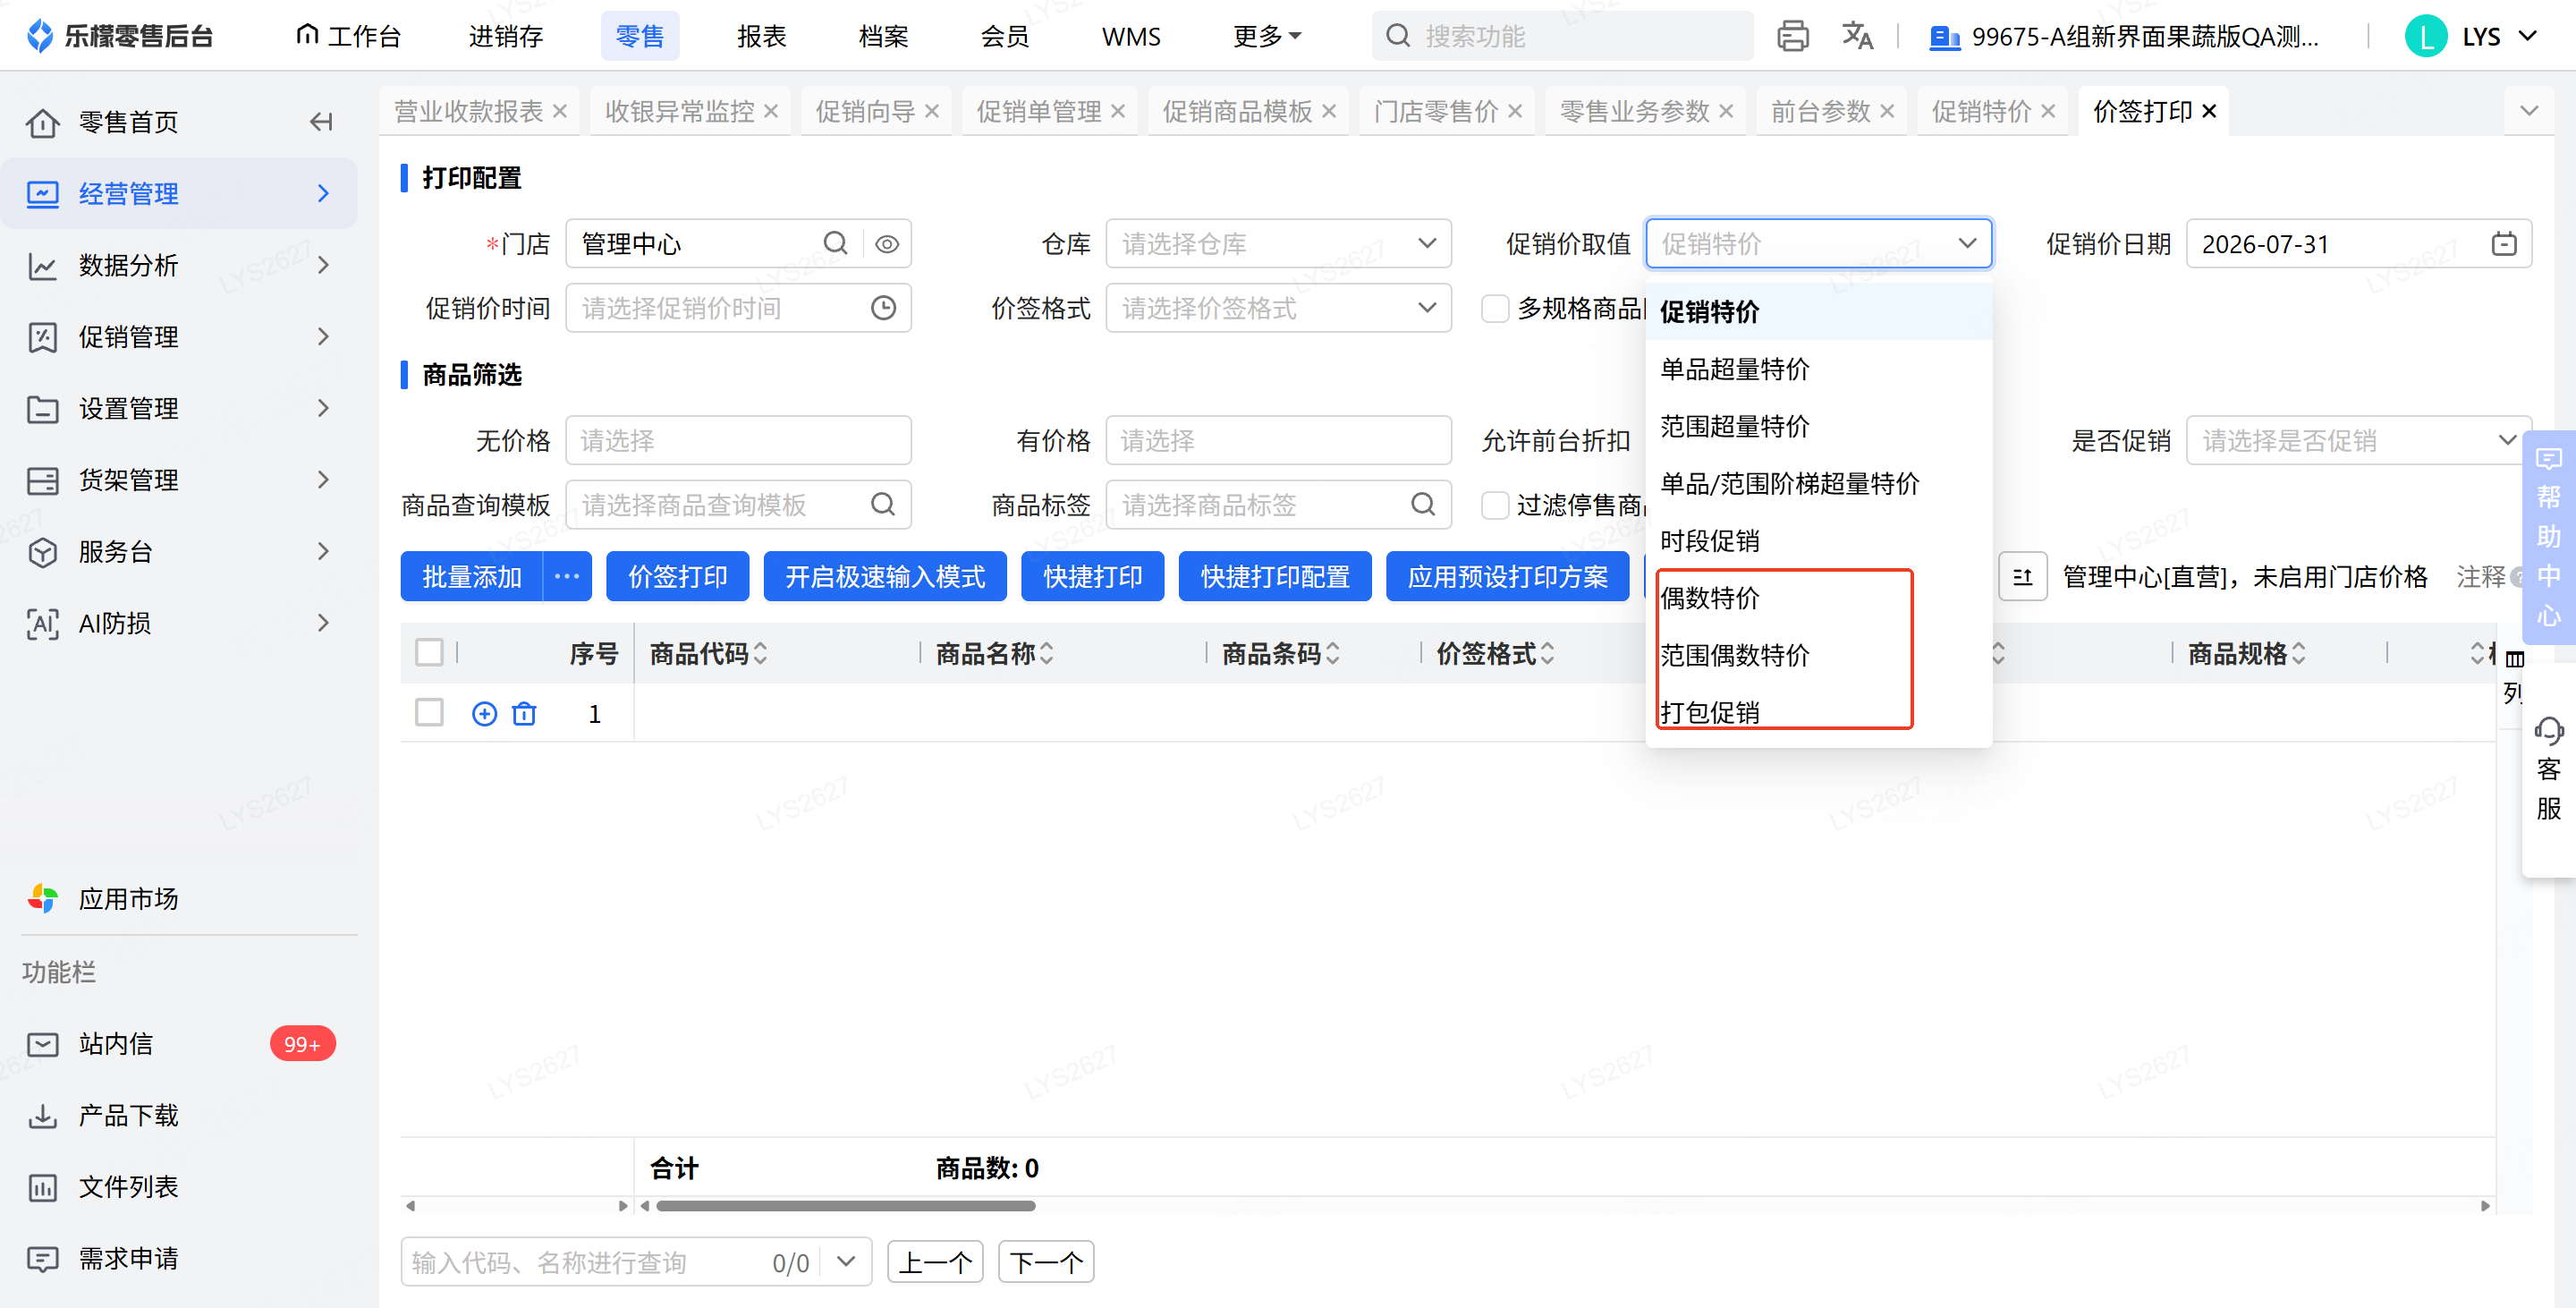Enable the 过滤停售商品 checkbox
Screen dimensions: 2576x1308
point(1495,505)
